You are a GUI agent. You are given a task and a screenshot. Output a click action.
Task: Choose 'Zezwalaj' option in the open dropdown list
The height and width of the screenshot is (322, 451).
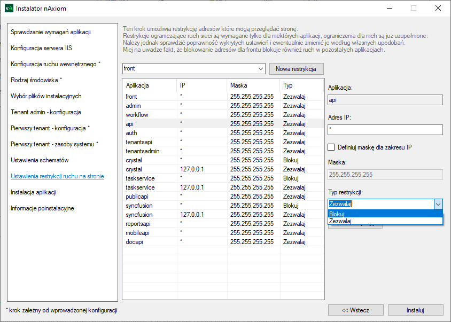coord(385,221)
